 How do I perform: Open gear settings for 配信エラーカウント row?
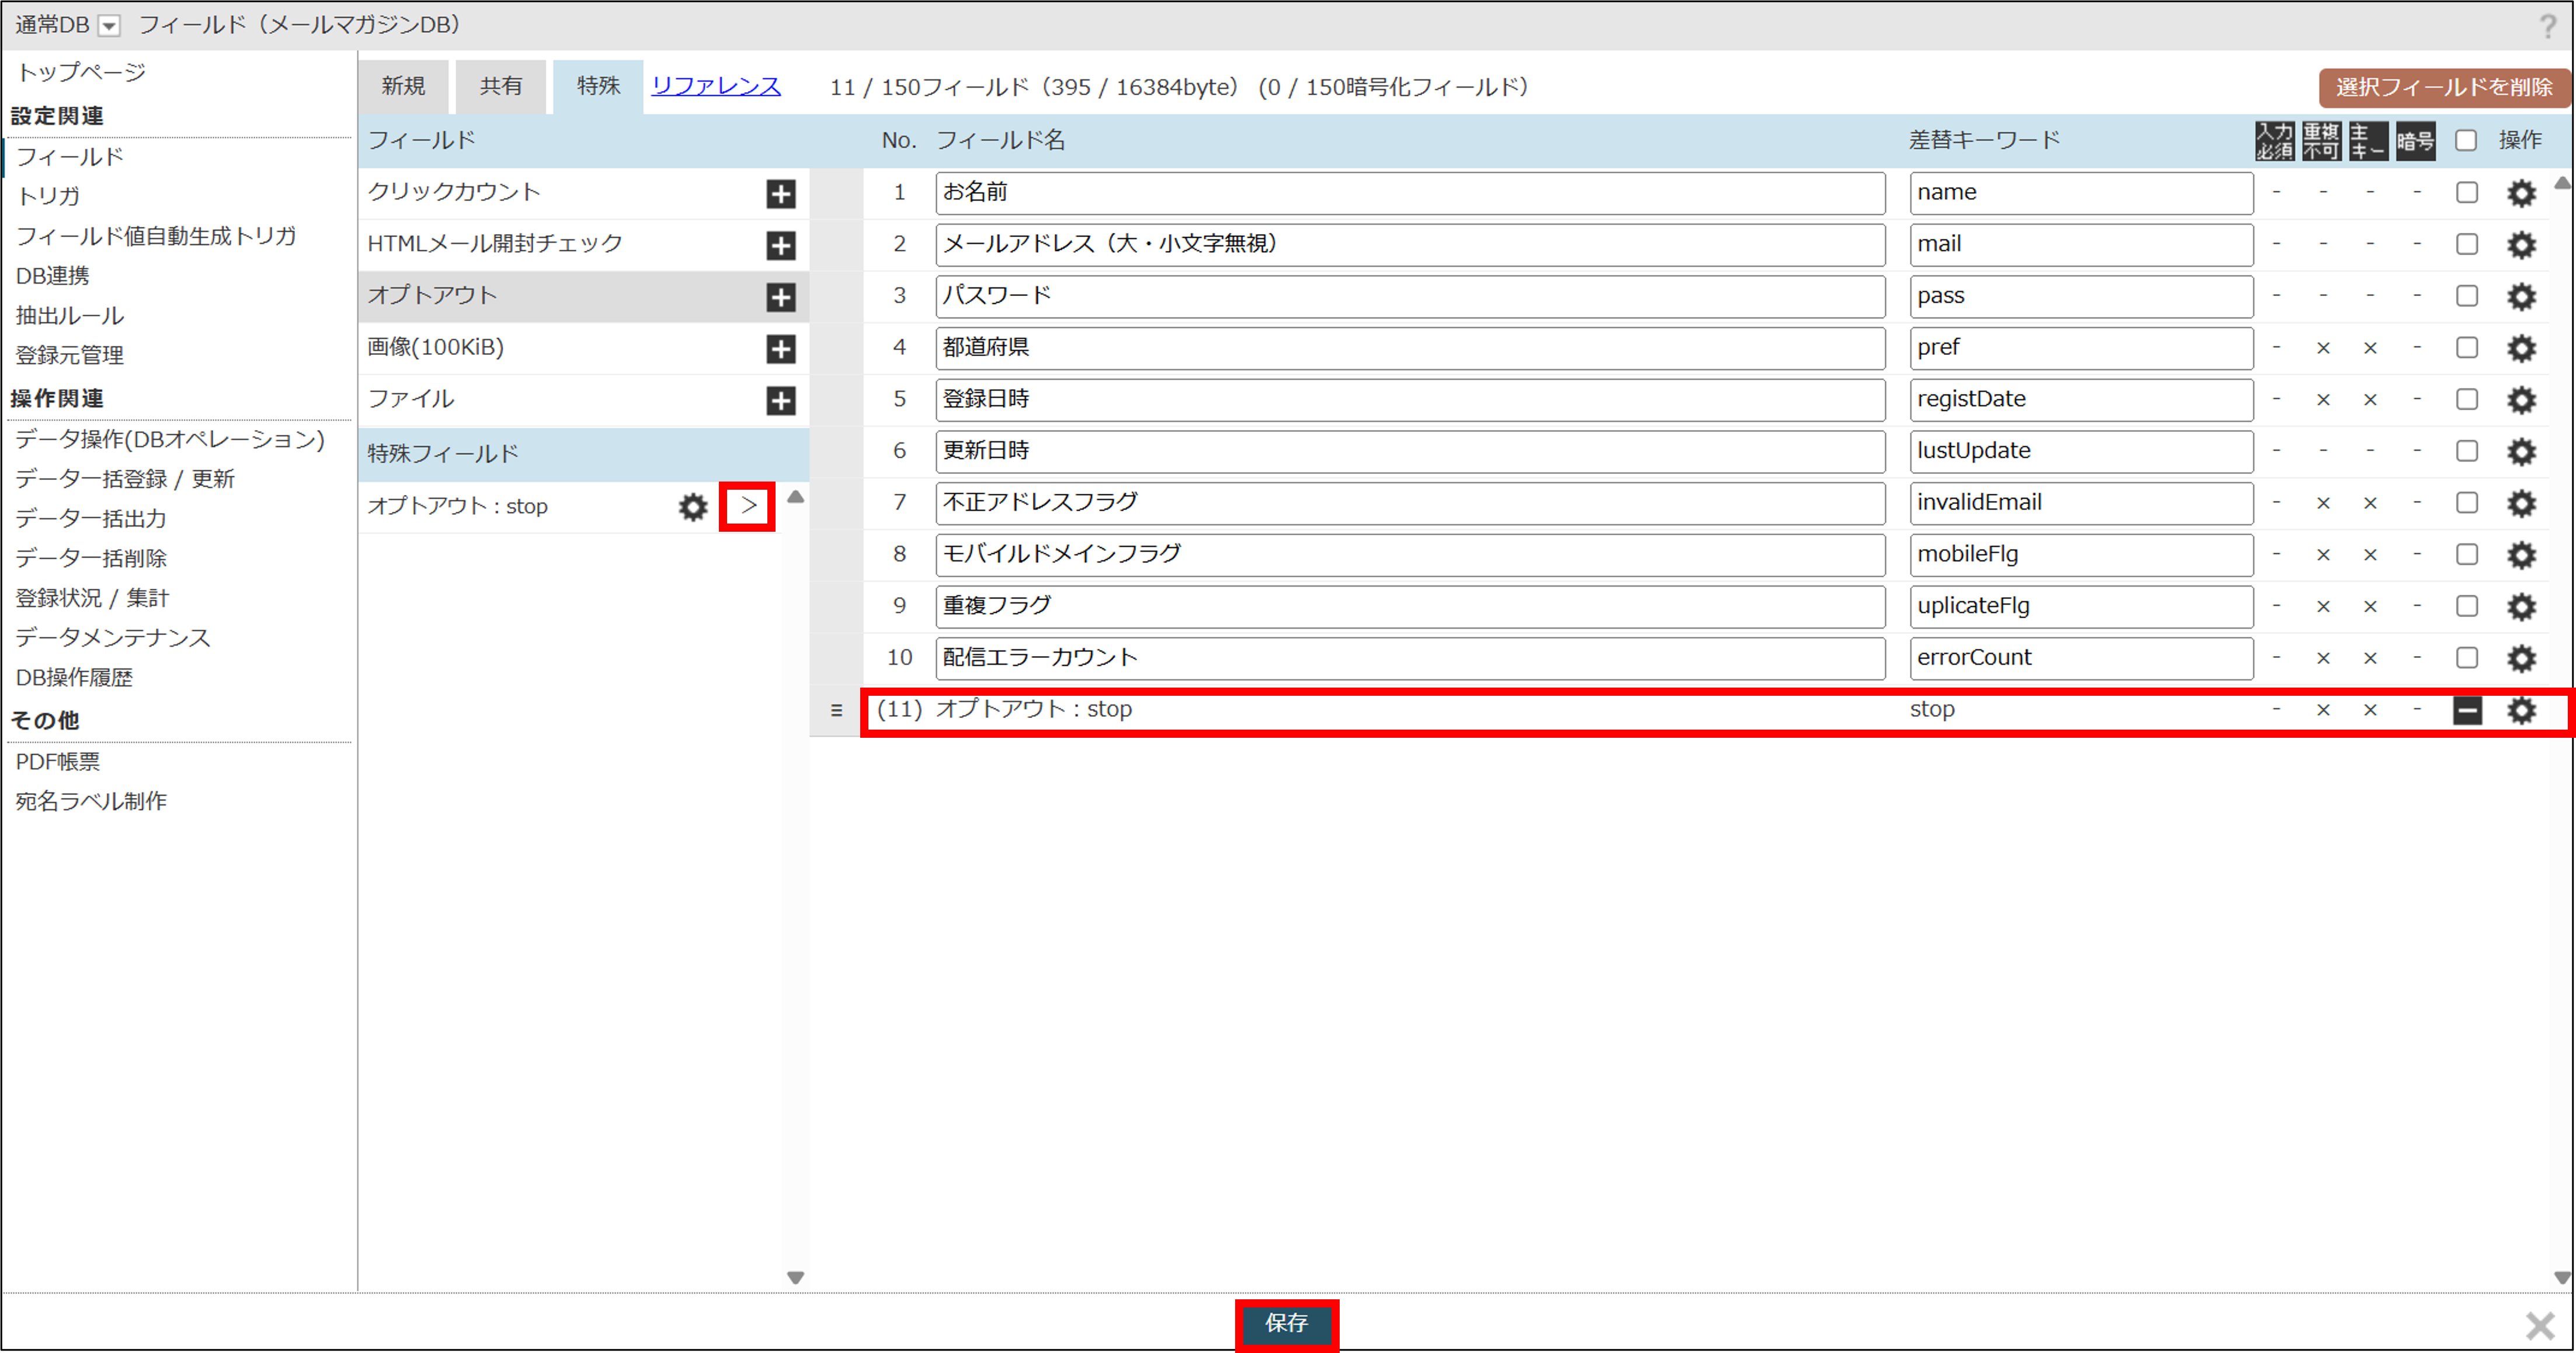tap(2521, 658)
